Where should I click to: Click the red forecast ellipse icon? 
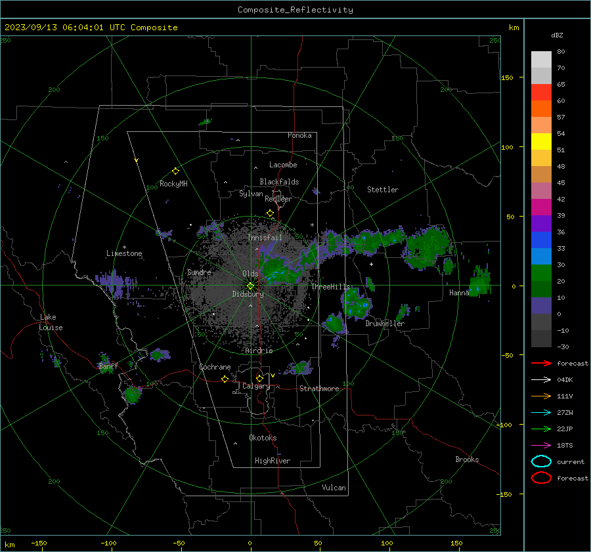coord(541,478)
